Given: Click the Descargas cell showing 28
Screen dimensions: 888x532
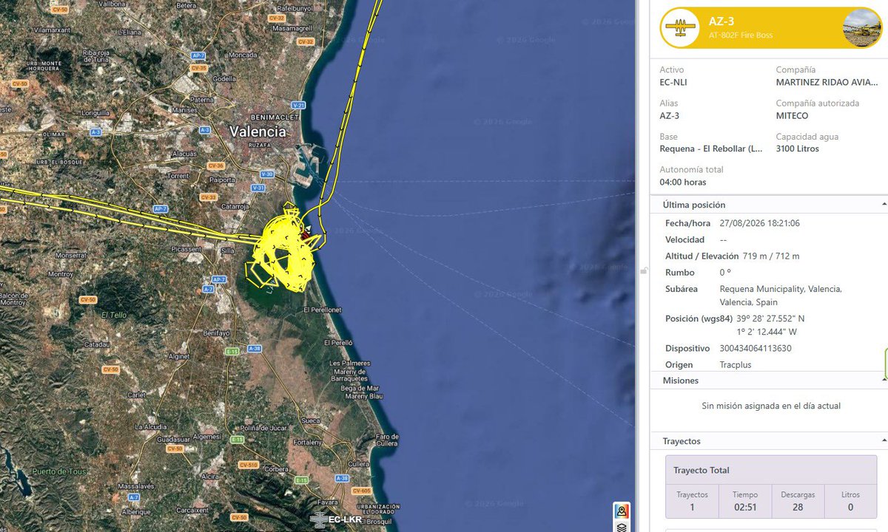Looking at the screenshot, I should click(x=798, y=501).
